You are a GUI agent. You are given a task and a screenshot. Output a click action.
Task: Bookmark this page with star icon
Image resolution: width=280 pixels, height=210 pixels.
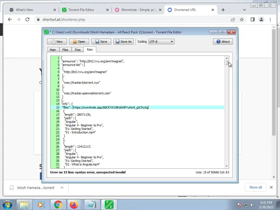242,19
